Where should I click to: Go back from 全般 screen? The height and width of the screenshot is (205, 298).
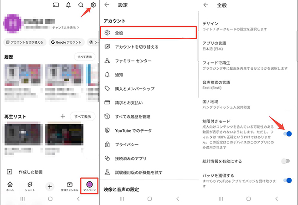pos(206,5)
